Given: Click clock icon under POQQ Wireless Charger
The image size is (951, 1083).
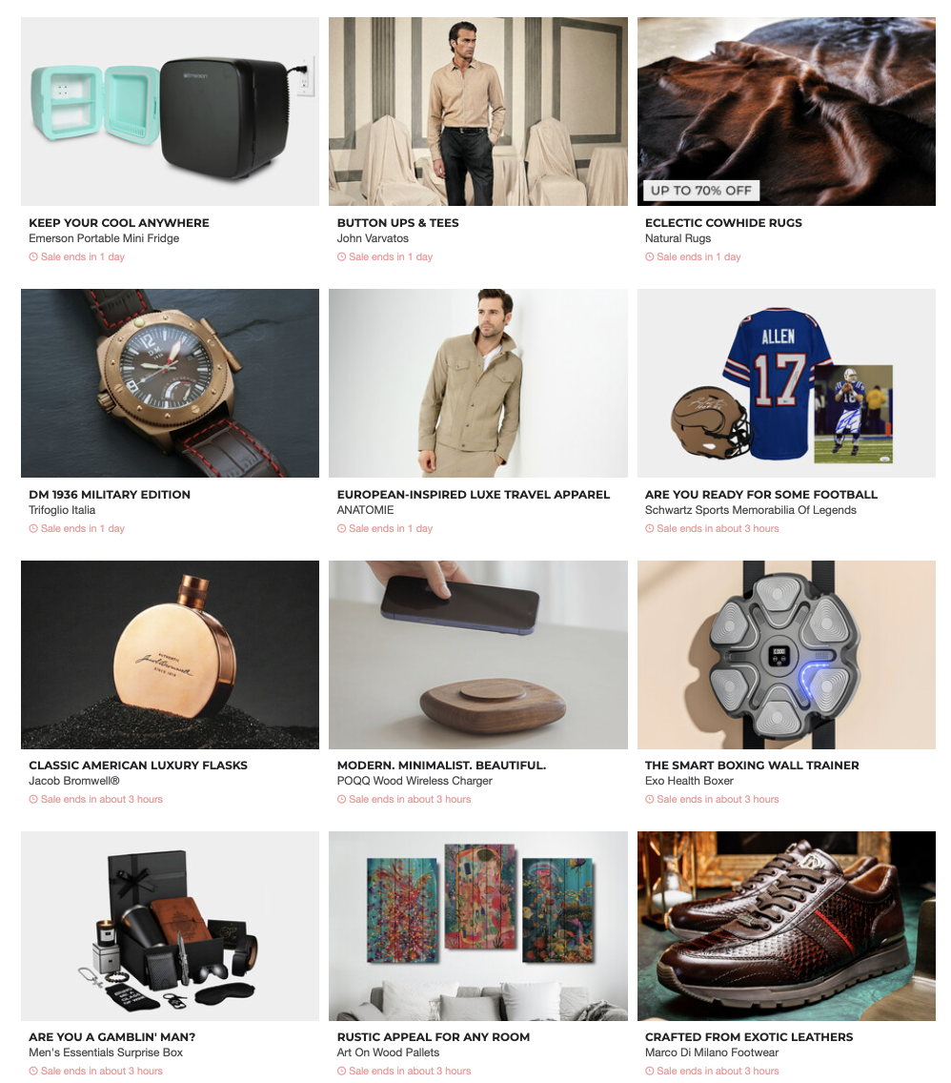Looking at the screenshot, I should [341, 799].
